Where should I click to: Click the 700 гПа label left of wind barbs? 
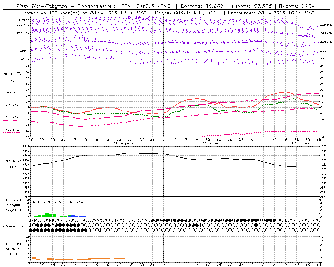click(x=23, y=33)
